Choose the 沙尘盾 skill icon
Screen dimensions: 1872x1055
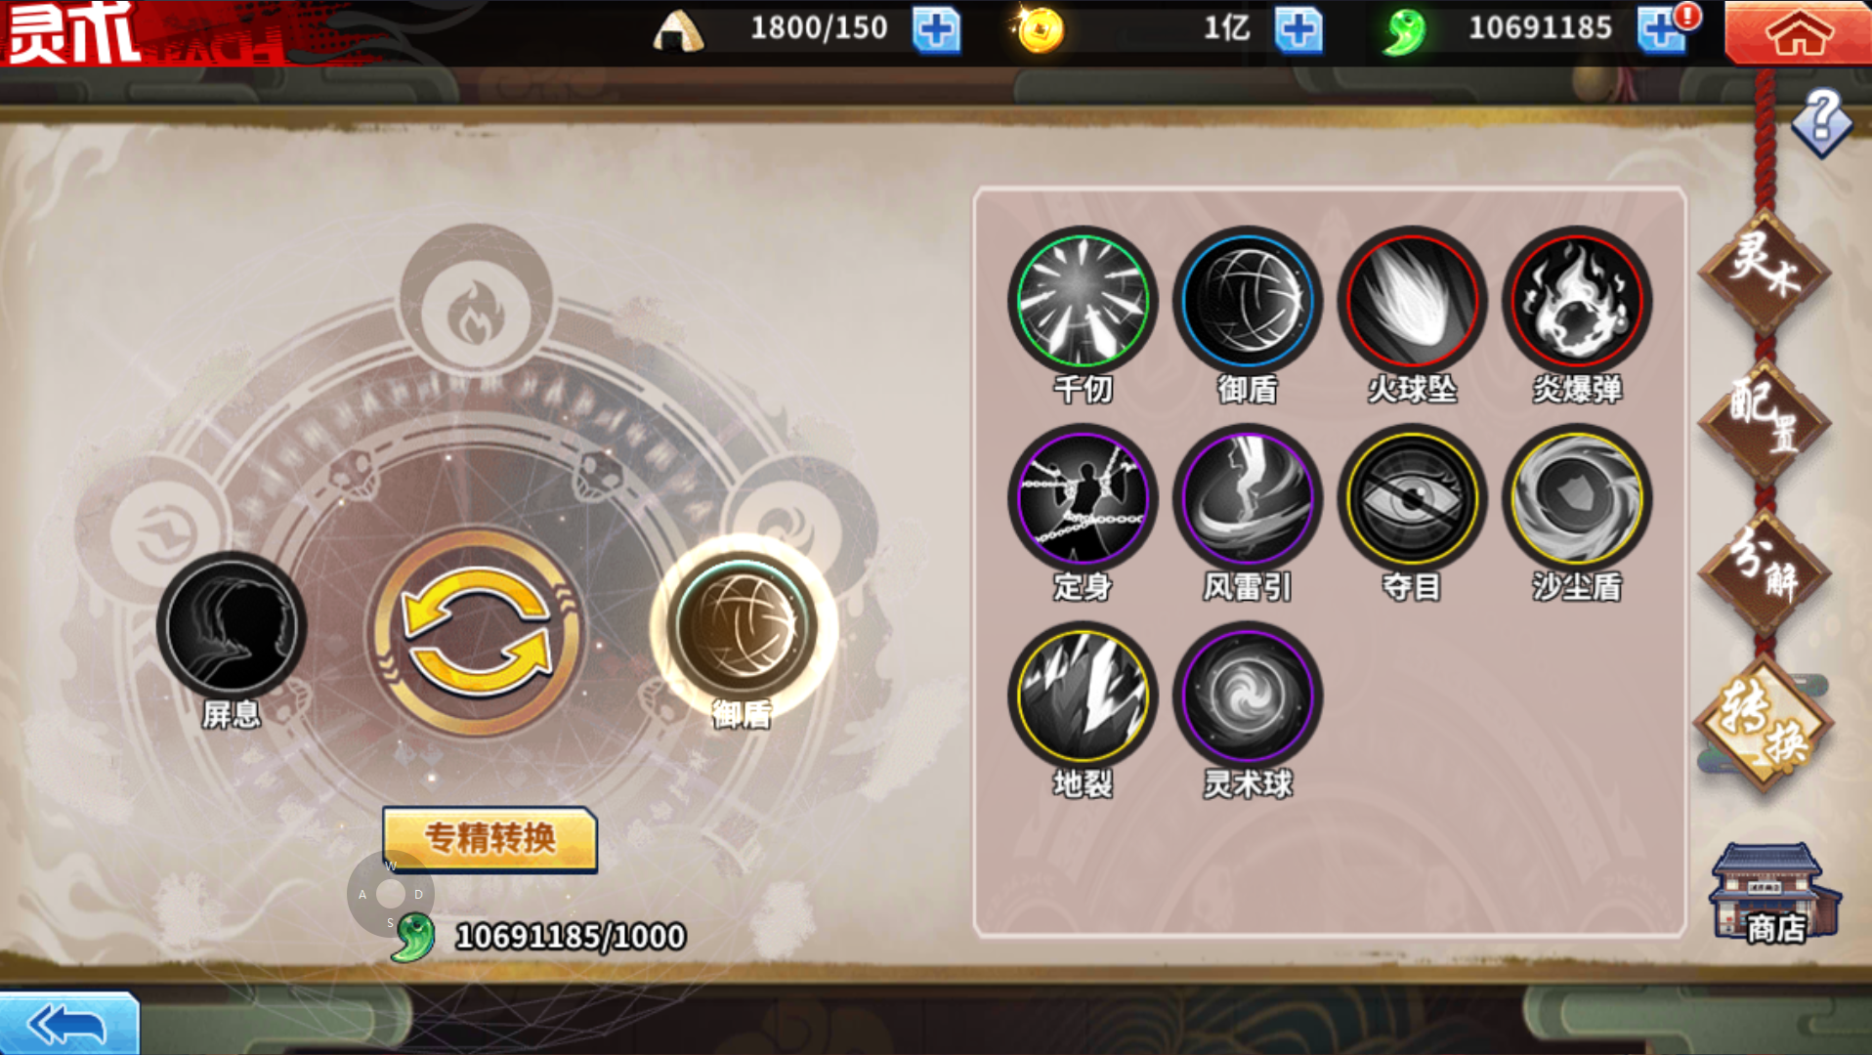click(1577, 499)
